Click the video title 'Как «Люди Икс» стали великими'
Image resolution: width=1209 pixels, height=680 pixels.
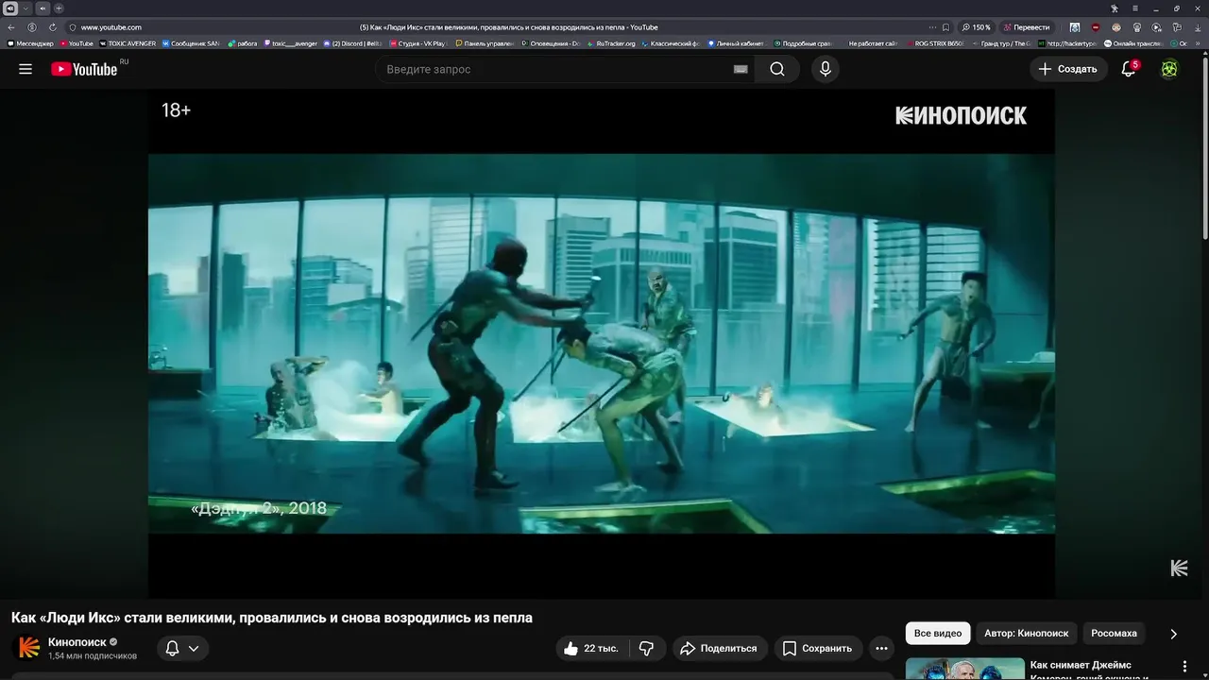point(272,618)
